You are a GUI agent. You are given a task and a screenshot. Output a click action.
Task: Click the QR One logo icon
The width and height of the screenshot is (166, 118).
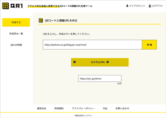pyautogui.click(x=5, y=6)
